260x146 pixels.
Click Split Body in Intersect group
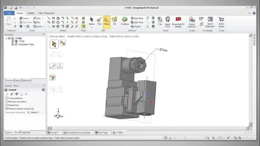(x=137, y=18)
